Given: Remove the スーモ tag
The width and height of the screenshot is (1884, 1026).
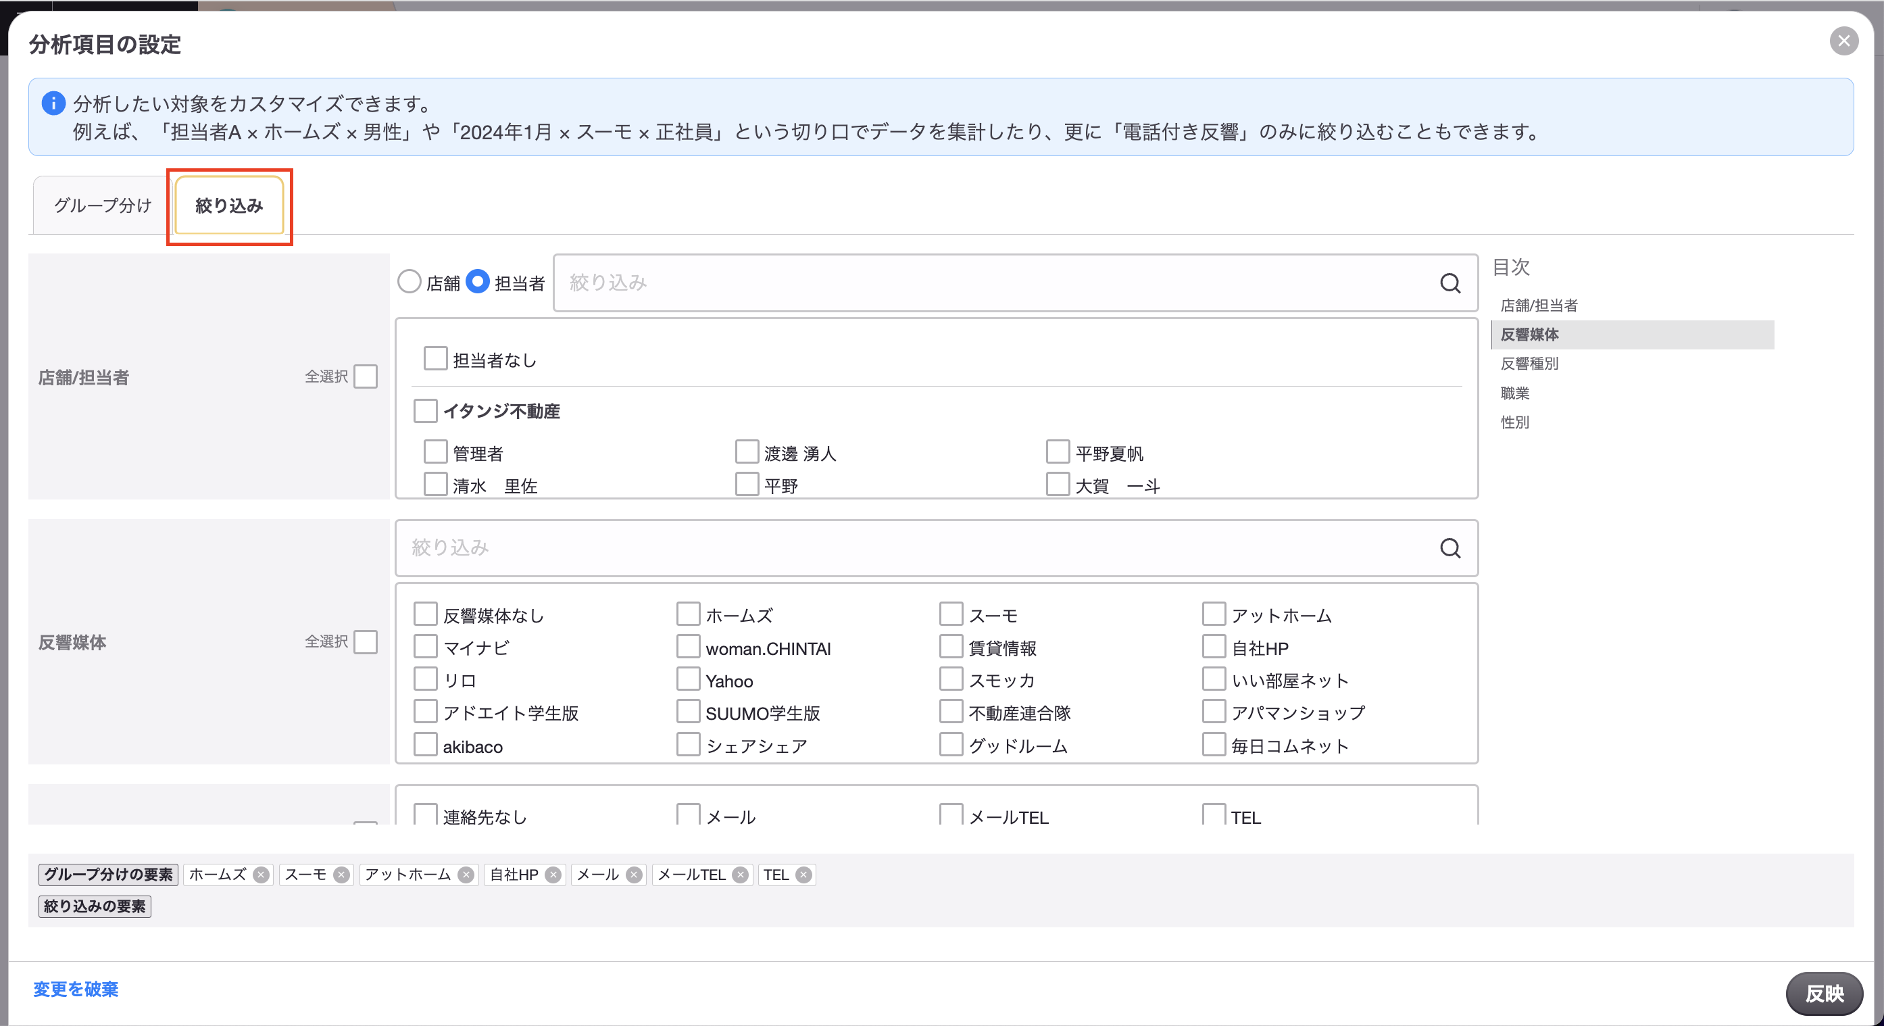Looking at the screenshot, I should click(x=341, y=875).
